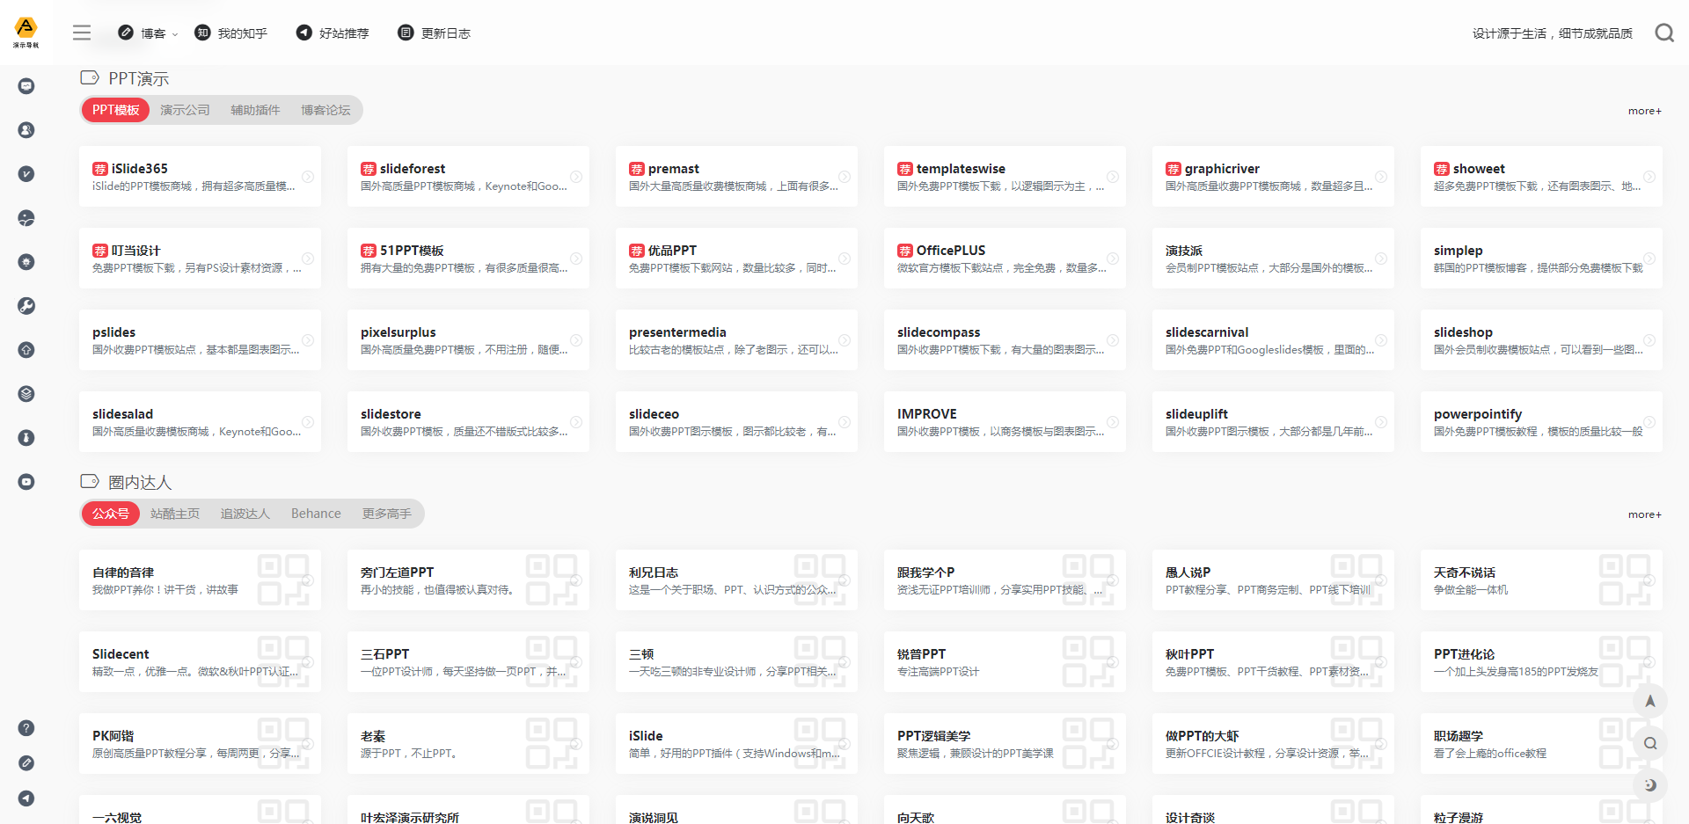Open the presentermedia site card

tap(736, 339)
